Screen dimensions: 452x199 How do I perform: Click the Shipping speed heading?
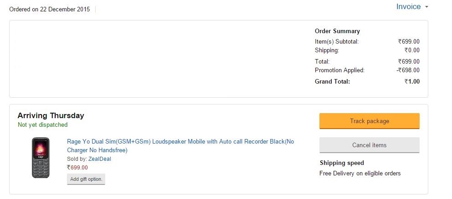[342, 163]
